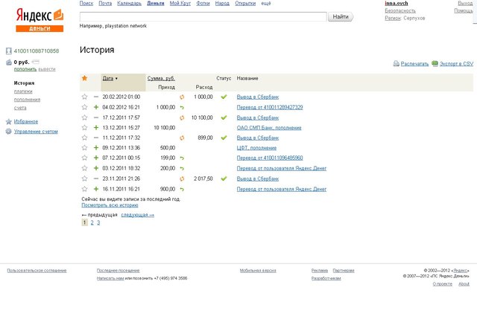
Task: Click repeat icon for 20.02.2012 withdrawal
Action: click(x=182, y=97)
